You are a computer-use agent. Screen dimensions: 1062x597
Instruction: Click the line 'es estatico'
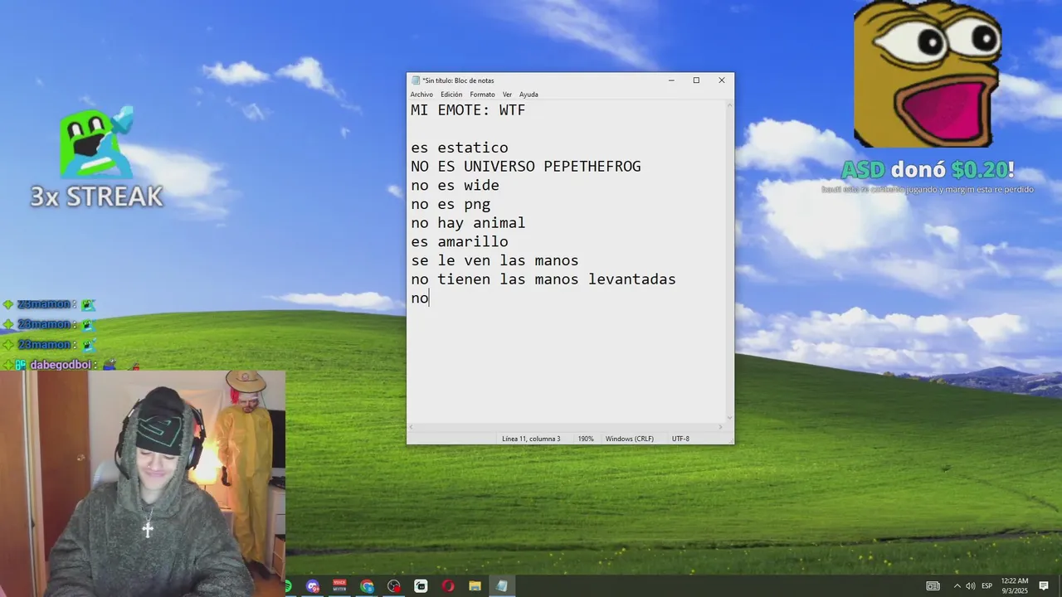tap(459, 148)
